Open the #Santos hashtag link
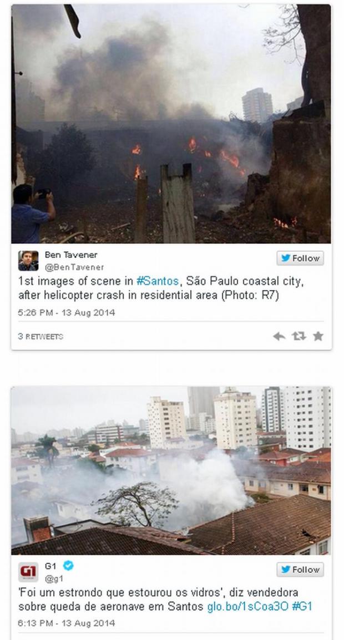The height and width of the screenshot is (640, 344). click(157, 281)
